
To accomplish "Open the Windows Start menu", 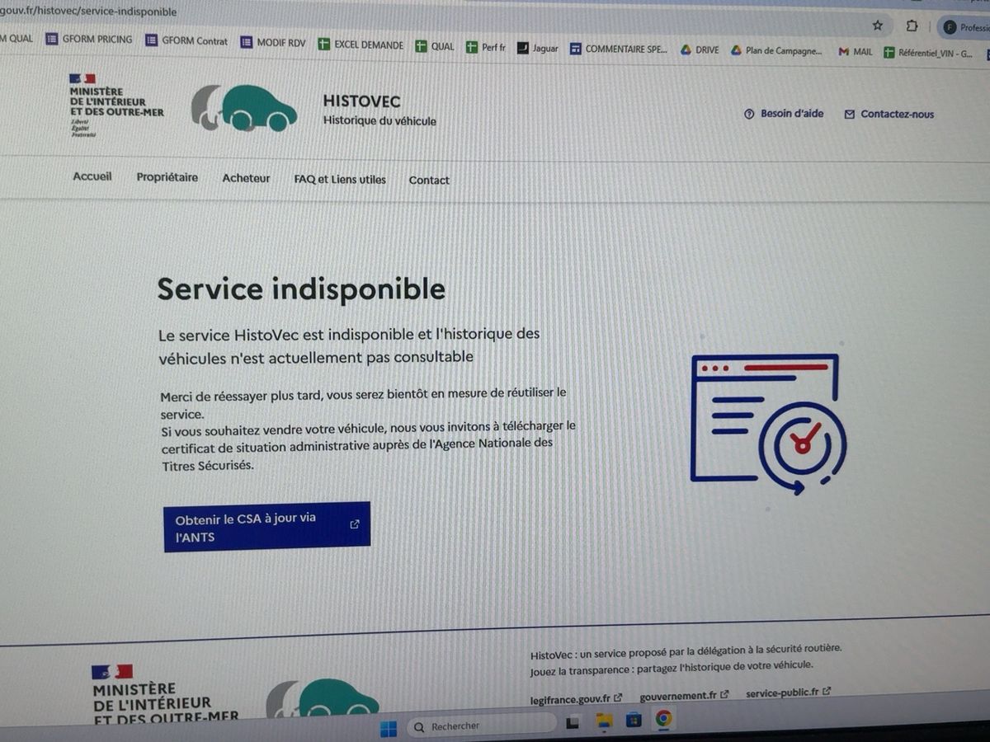I will 388,728.
